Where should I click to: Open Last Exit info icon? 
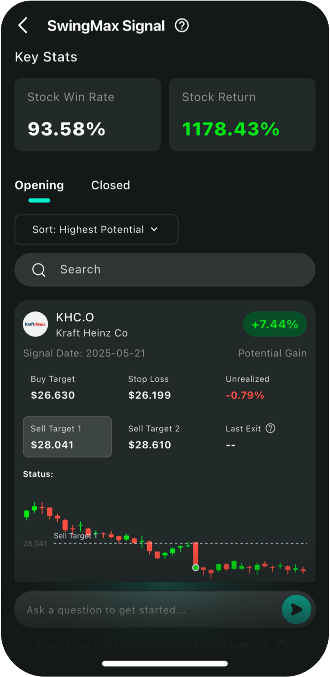pyautogui.click(x=270, y=428)
